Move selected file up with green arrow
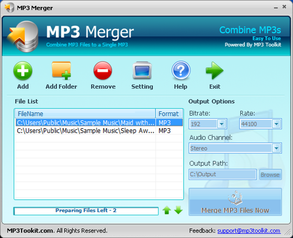The image size is (293, 238). 167,210
